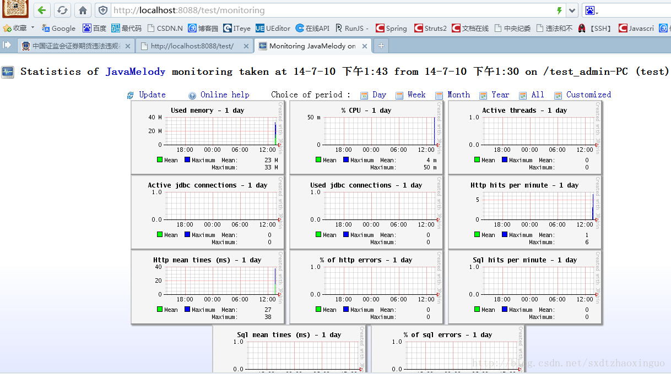Screen dimensions: 671x374
Task: Open the Javascri bookmark
Action: (636, 28)
